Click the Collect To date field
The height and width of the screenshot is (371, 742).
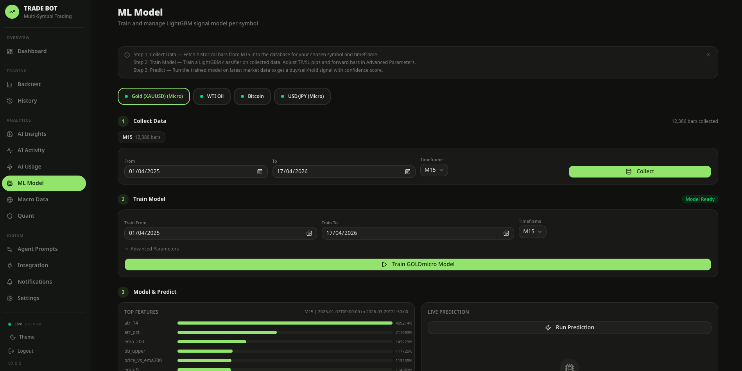(344, 172)
